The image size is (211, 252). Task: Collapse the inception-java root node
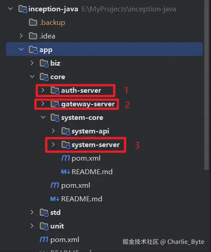[x=10, y=9]
